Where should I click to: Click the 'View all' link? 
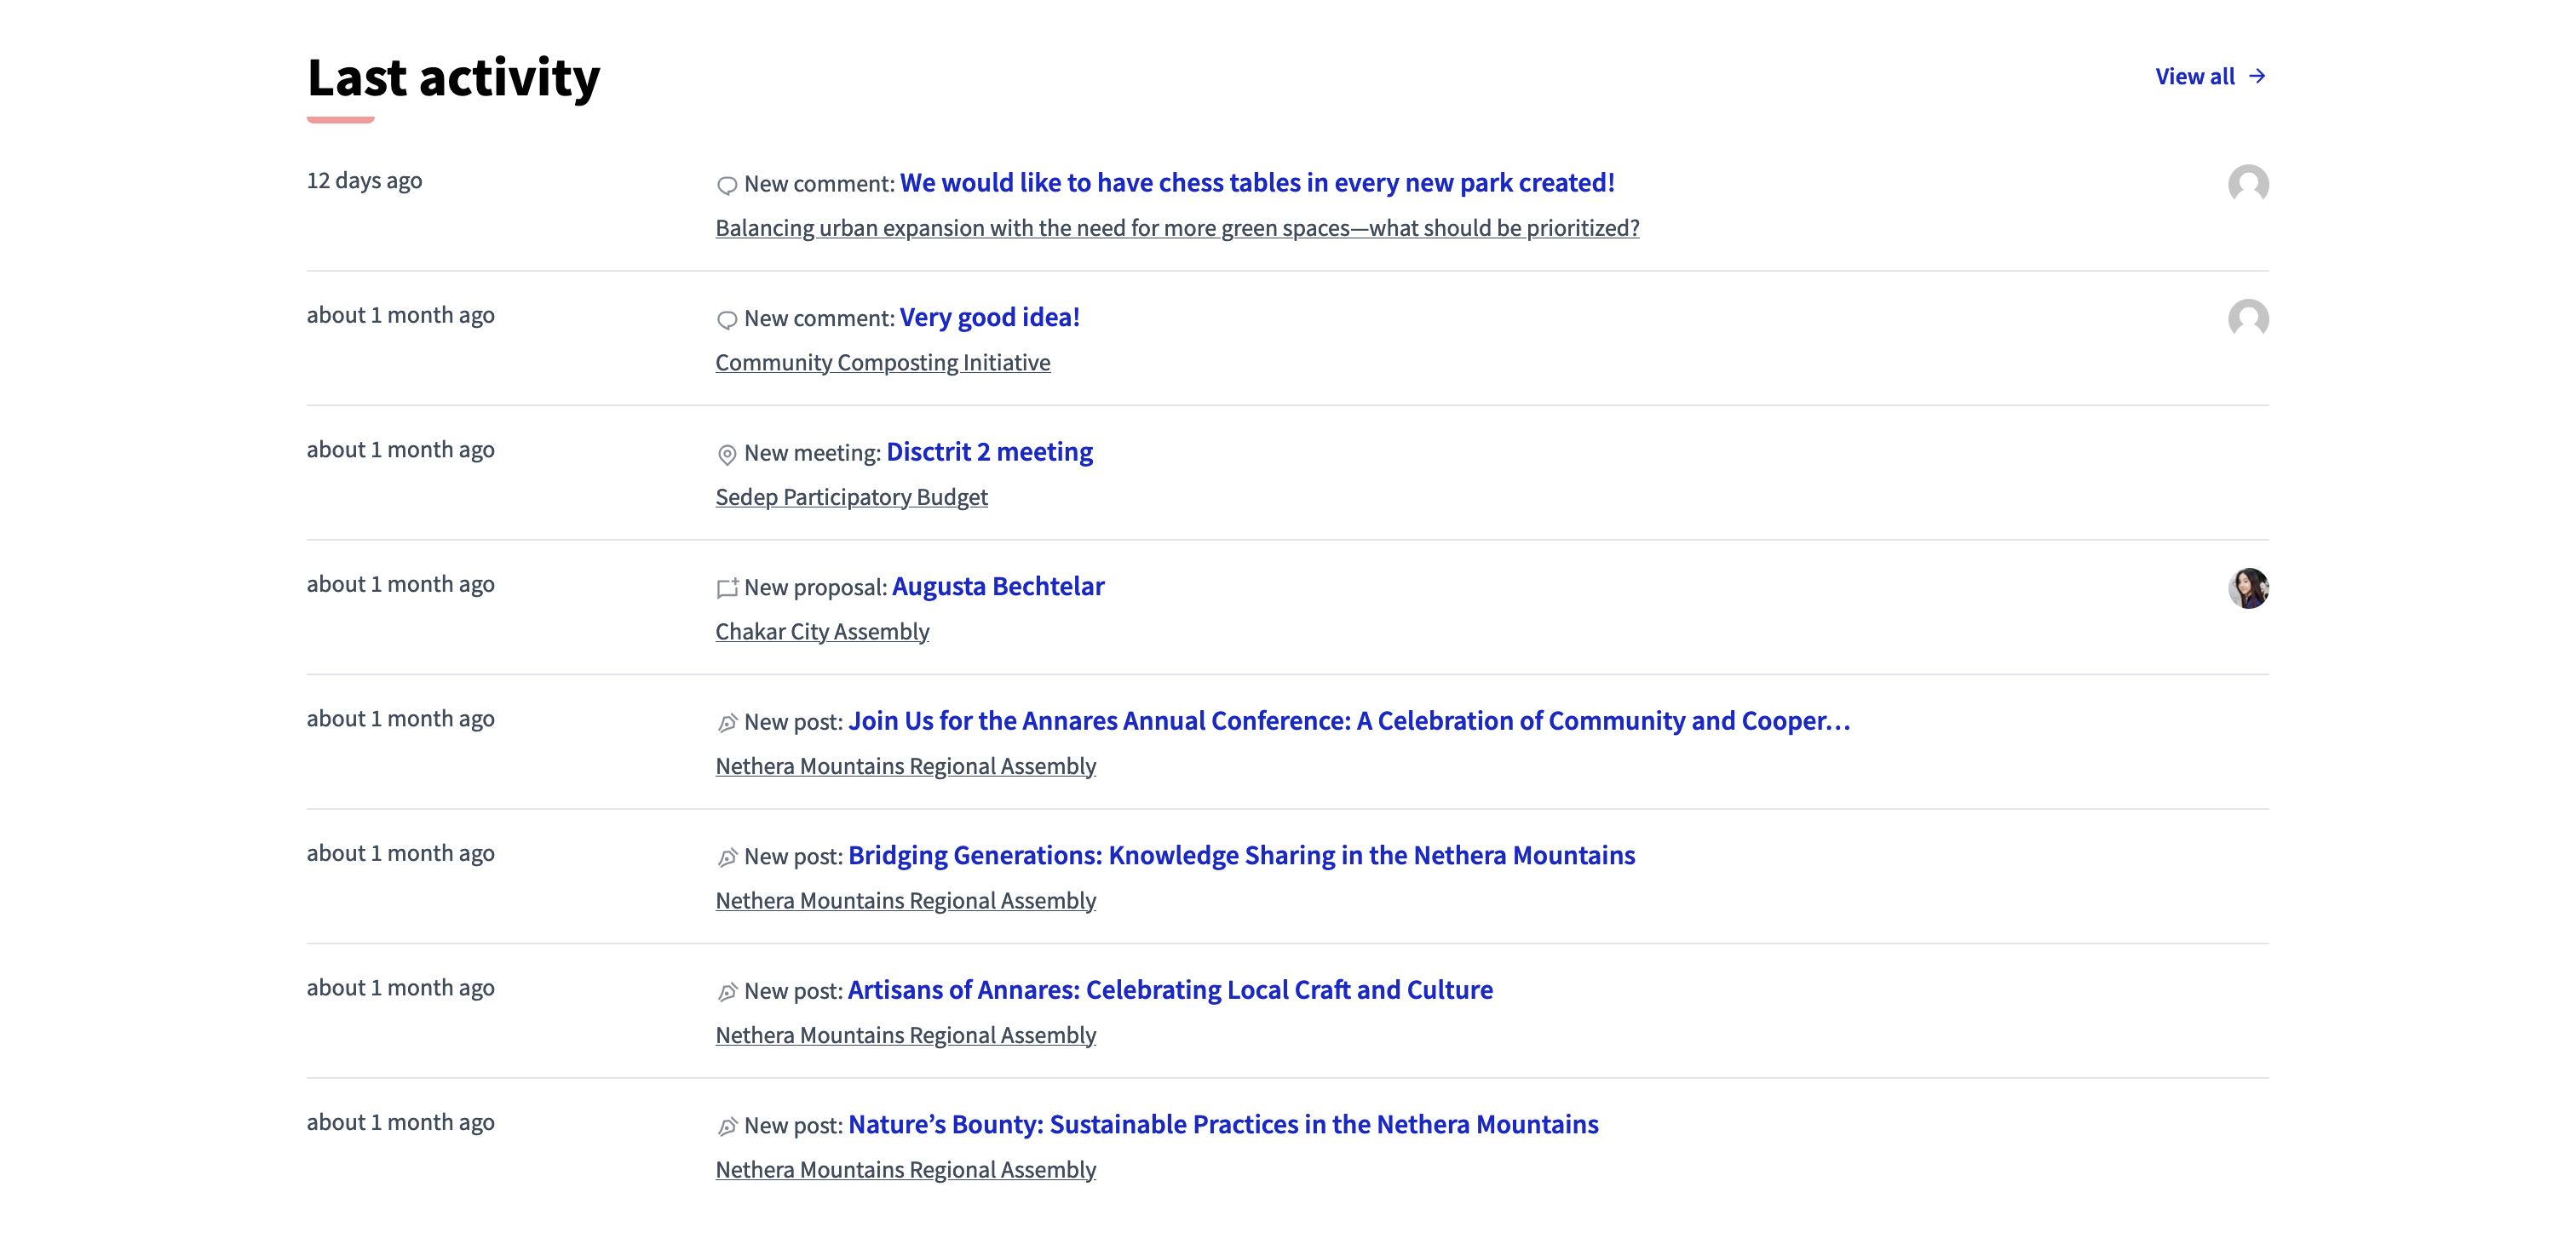point(2196,76)
